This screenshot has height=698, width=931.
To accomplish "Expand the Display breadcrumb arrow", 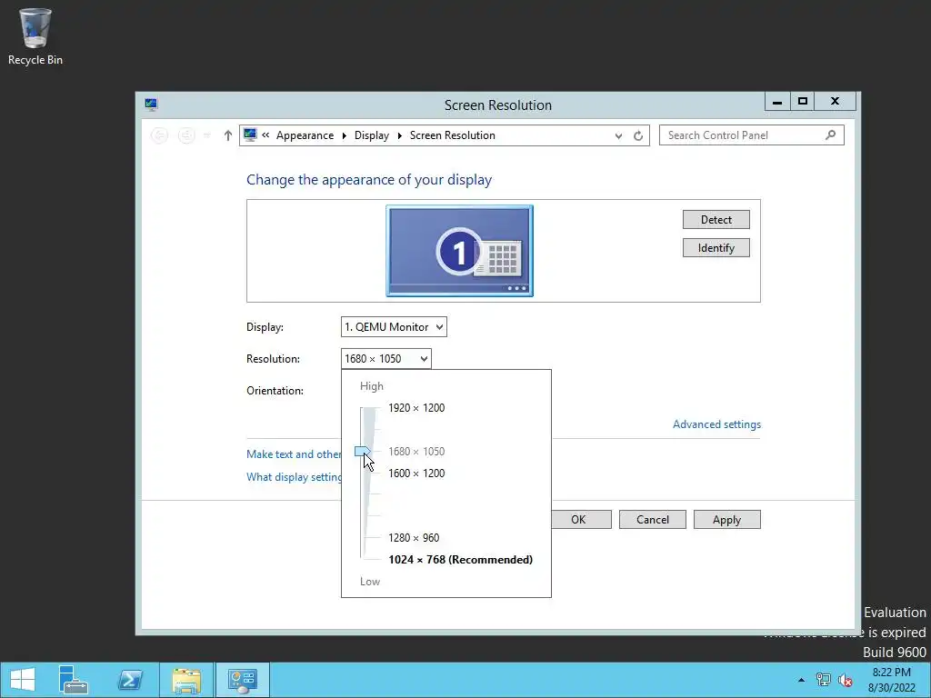I will click(400, 136).
